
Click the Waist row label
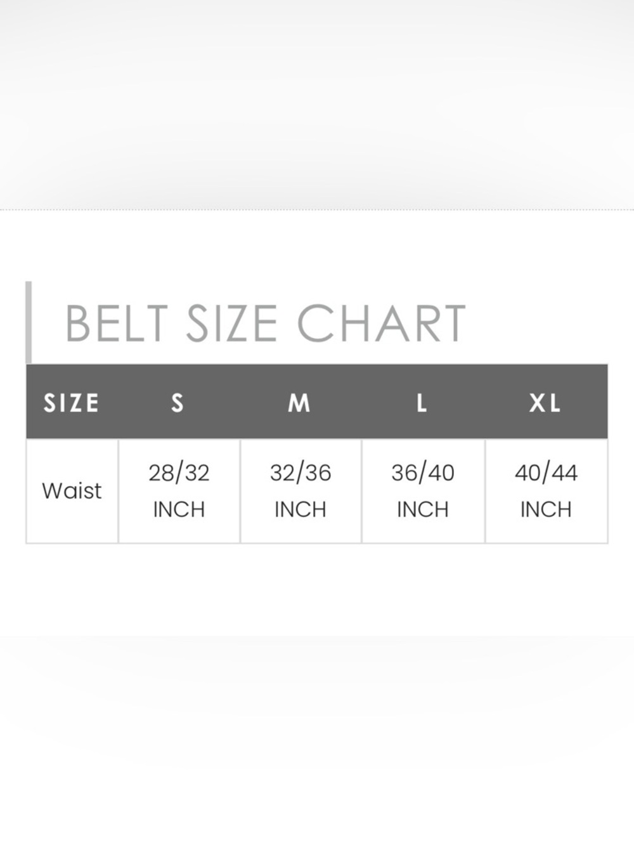pos(72,490)
